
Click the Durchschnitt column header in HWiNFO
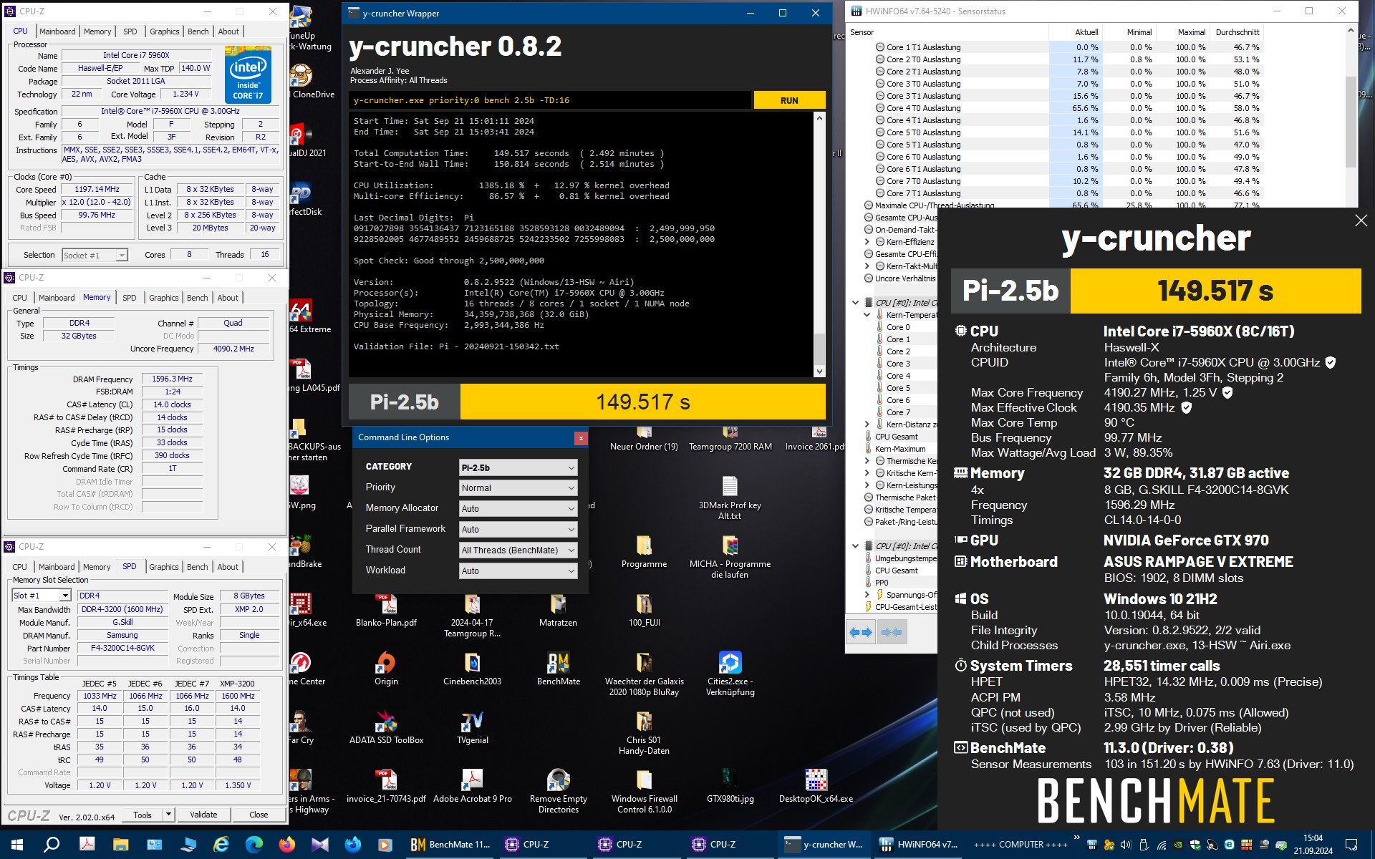click(1237, 32)
